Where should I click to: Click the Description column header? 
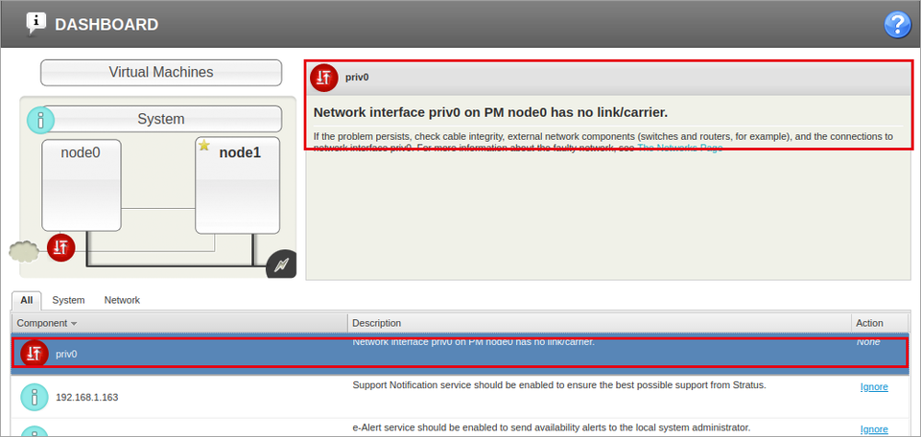599,323
